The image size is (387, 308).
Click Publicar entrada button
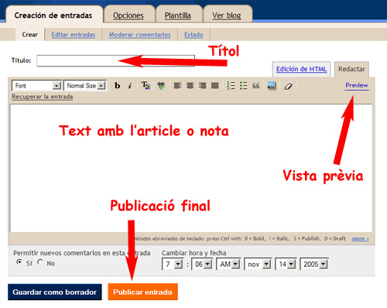click(x=142, y=292)
